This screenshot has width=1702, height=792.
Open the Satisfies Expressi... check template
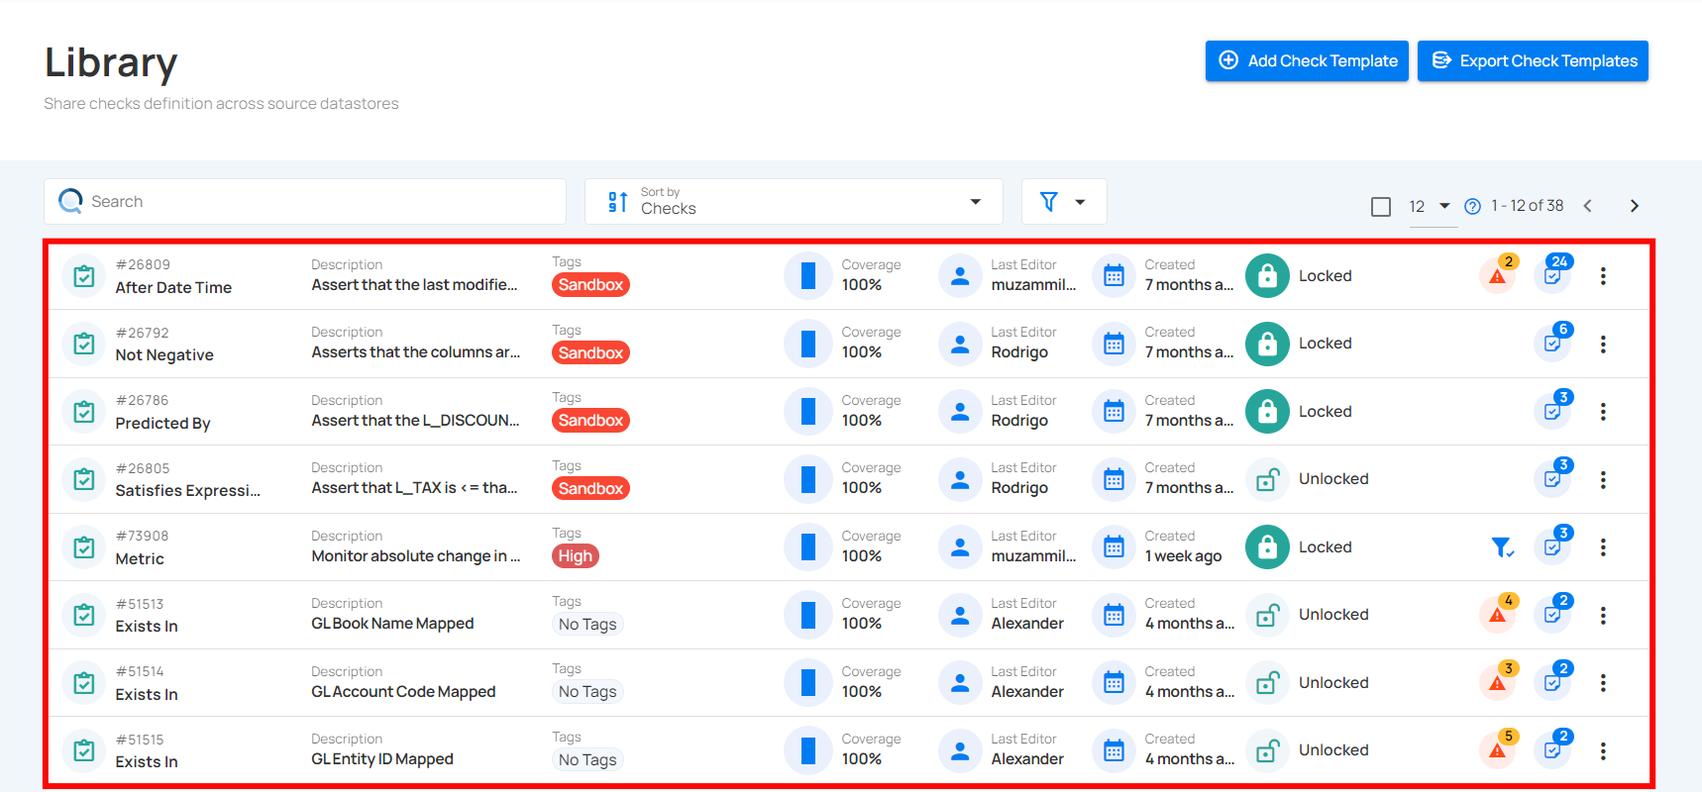pos(188,490)
